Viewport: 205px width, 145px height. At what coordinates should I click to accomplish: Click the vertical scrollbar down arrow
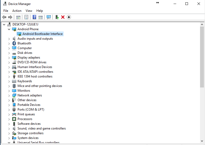tap(202, 142)
